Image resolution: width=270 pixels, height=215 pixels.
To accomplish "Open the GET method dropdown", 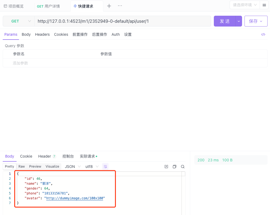I will tap(18, 21).
